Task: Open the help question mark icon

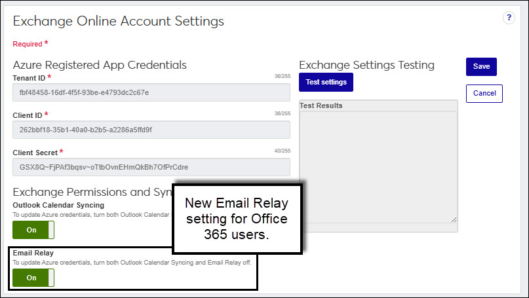Action: coord(509,18)
